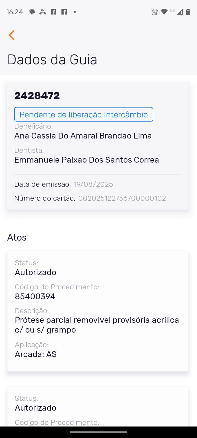Tap the guide number 2428472
Screen dimensions: 197x438
pos(37,96)
